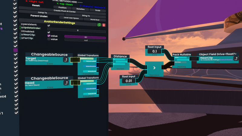Viewport: 242px width, 136px height.
Task: Click the NearClip label on drive node
Action: pos(206,58)
